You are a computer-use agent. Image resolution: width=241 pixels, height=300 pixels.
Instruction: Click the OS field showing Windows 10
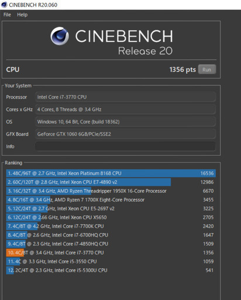[125, 122]
